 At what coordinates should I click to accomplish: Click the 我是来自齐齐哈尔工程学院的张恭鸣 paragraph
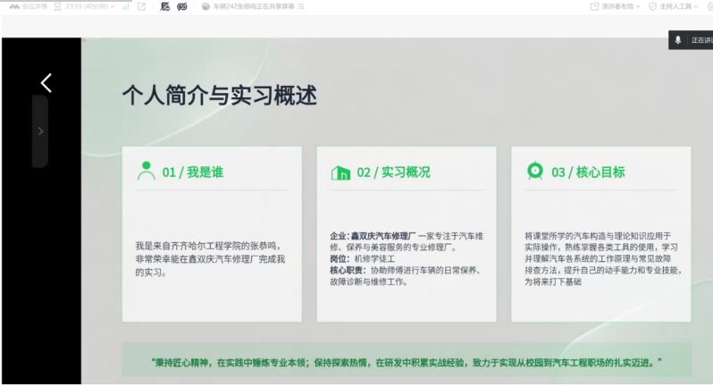click(210, 259)
